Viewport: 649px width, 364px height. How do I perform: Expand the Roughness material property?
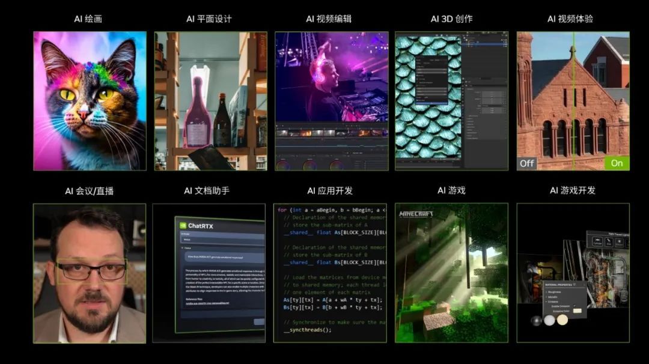[x=553, y=292]
